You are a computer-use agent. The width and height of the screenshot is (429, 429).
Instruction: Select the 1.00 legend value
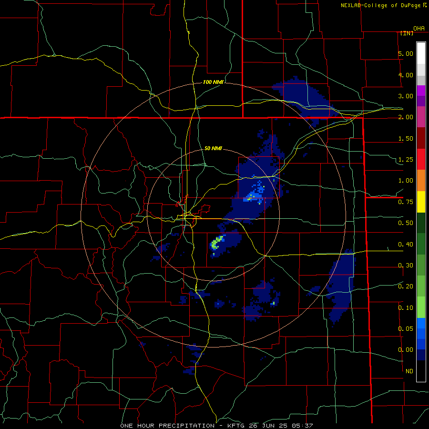[x=406, y=181]
